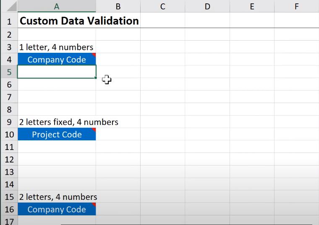Select column F header

[x=296, y=6]
